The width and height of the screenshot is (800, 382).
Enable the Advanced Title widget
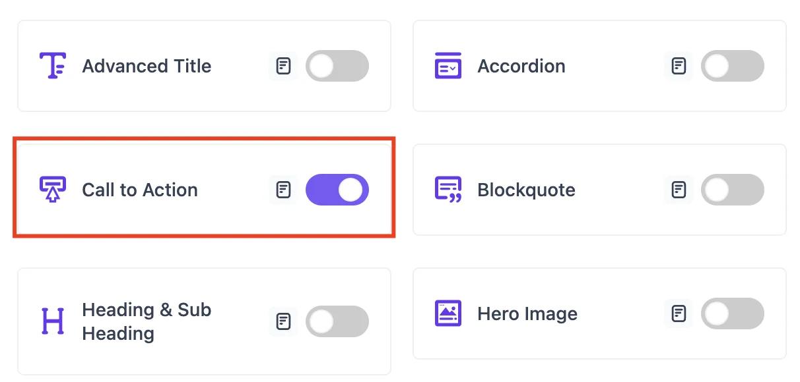tap(337, 65)
